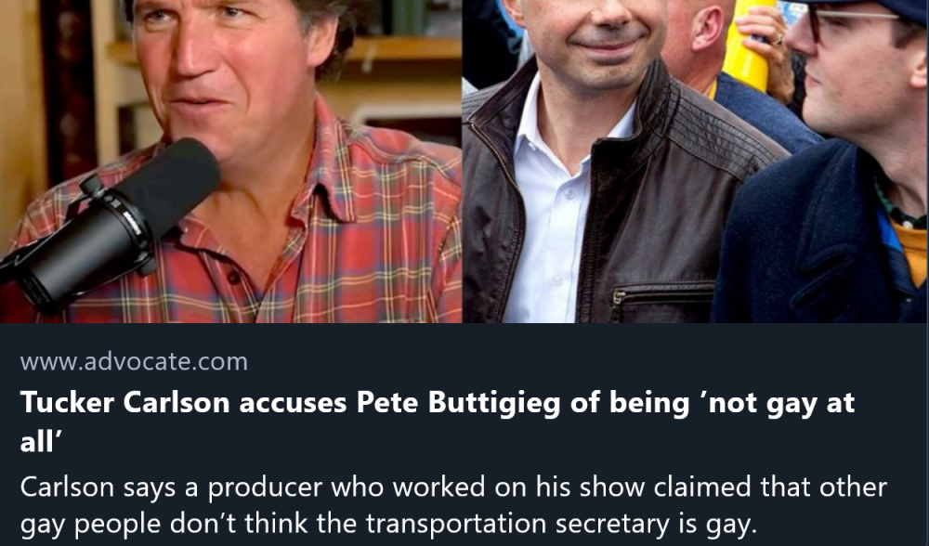Screen dimensions: 929x546
Task: Click the phrase "not gay at" in the headline
Action: pos(784,404)
